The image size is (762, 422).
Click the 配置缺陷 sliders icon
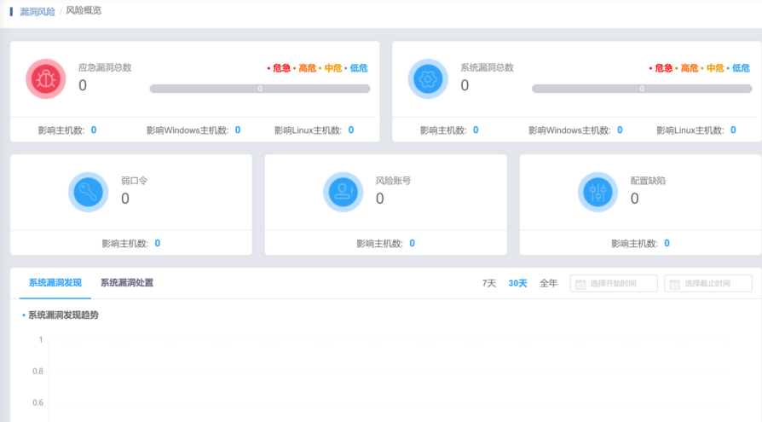click(x=597, y=192)
